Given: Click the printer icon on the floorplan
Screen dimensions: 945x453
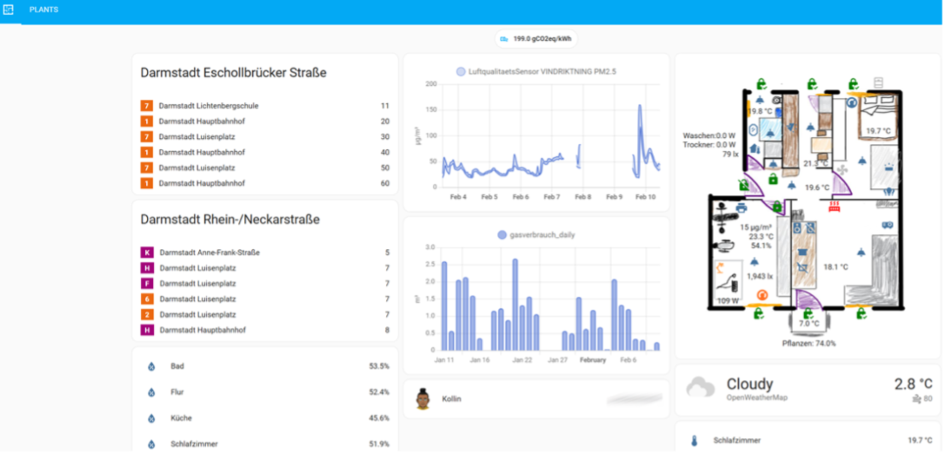Looking at the screenshot, I should (741, 208).
